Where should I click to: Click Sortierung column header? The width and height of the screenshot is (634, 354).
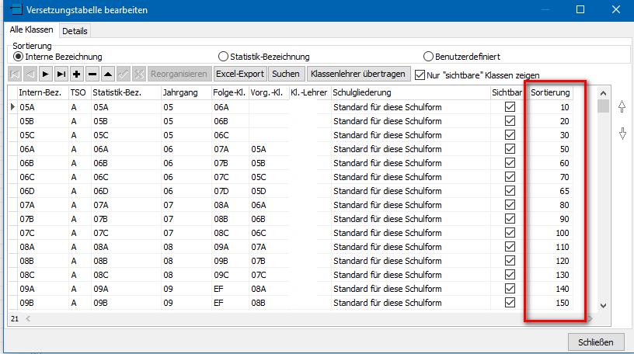pos(551,92)
